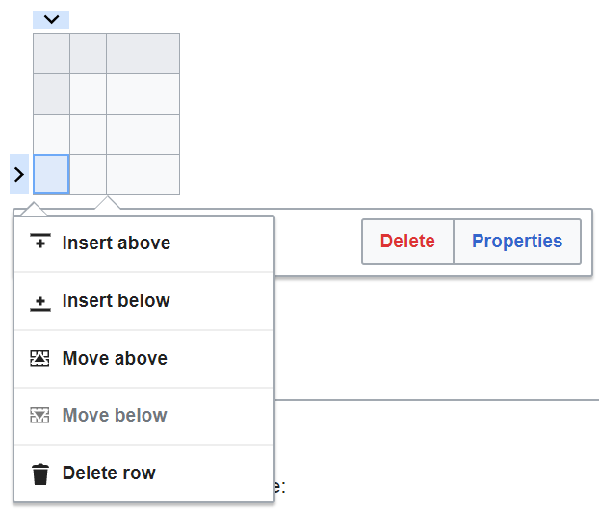Click the trash icon for Delete row
Image resolution: width=599 pixels, height=511 pixels.
point(40,473)
